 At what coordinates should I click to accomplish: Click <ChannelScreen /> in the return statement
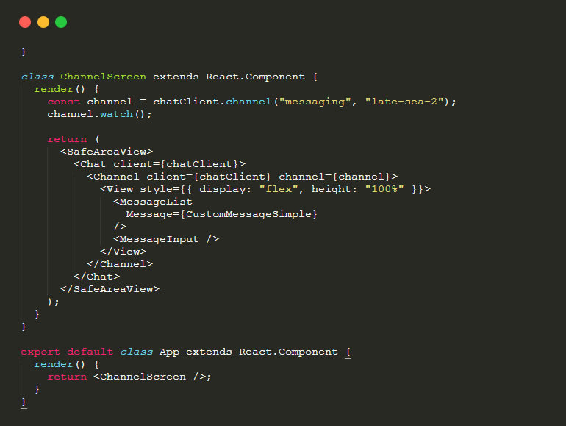tap(149, 377)
